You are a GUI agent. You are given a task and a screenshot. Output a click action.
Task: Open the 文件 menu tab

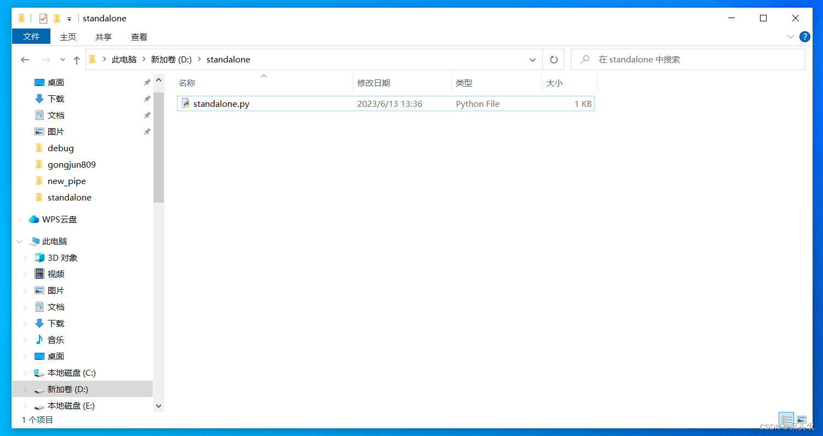pyautogui.click(x=31, y=37)
